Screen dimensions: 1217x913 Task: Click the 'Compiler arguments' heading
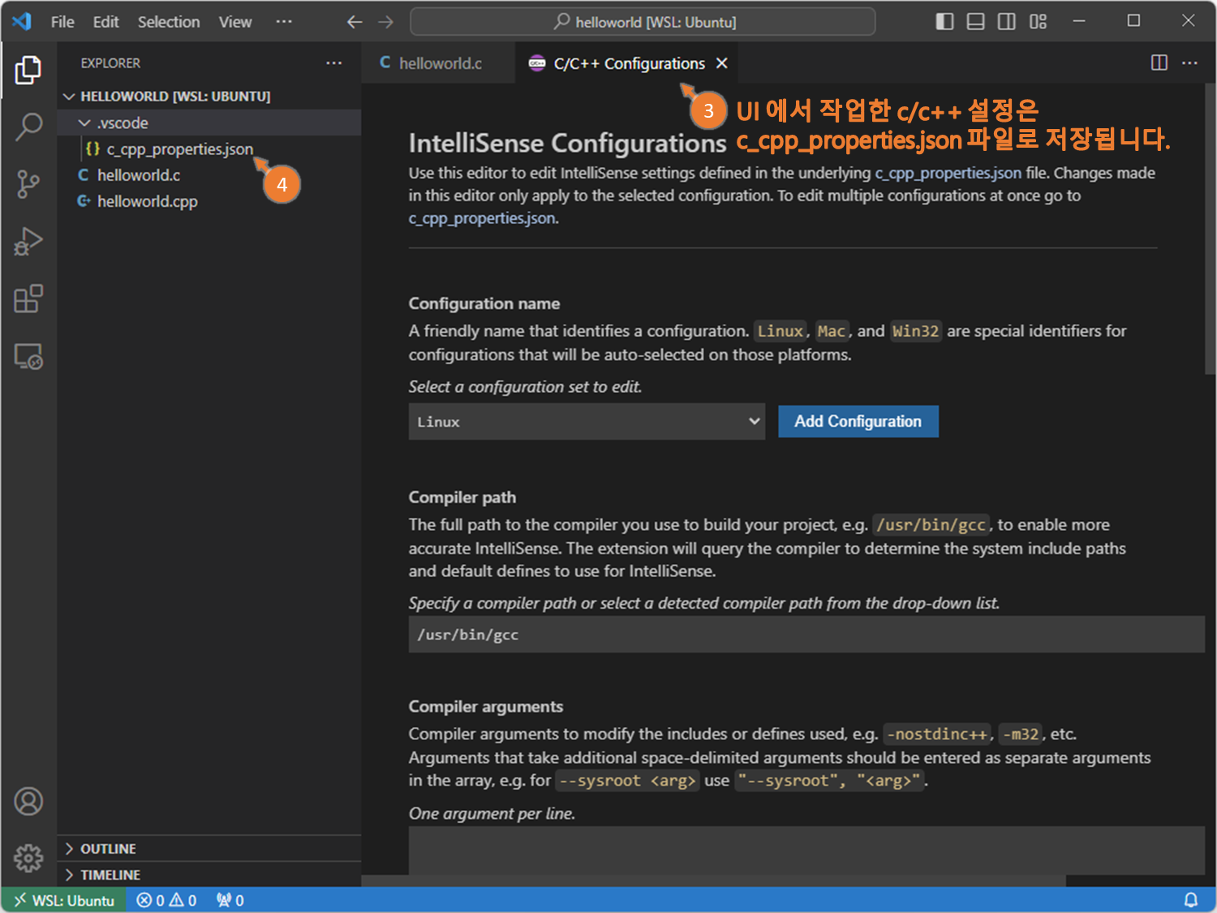[485, 707]
